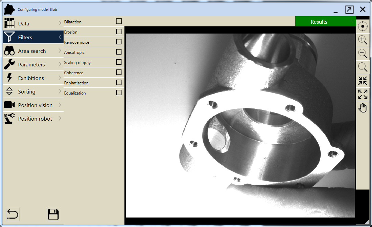Close the Configuring model Blob window

pos(363,9)
